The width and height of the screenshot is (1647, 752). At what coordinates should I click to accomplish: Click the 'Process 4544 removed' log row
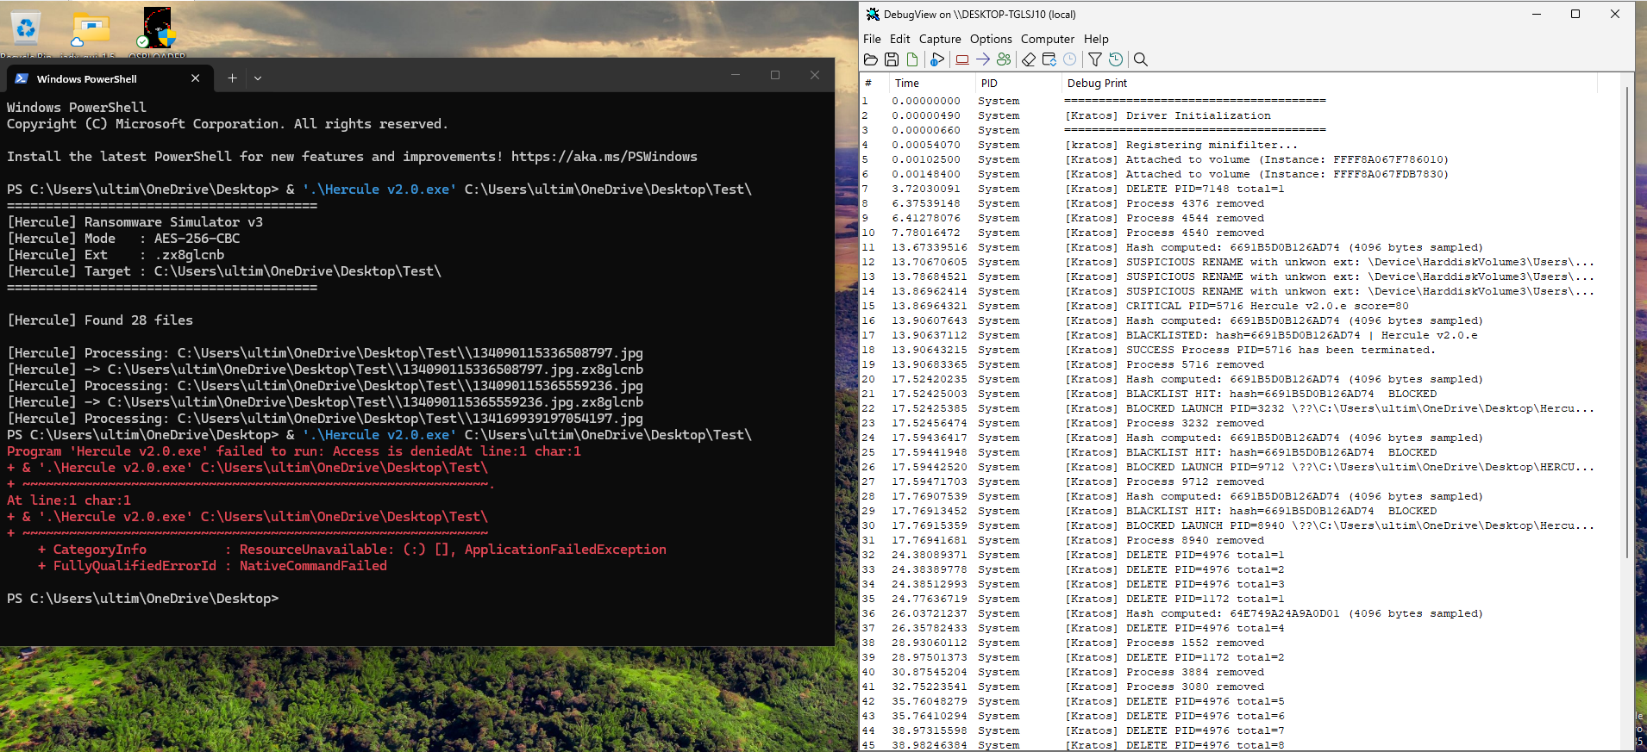(1242, 218)
